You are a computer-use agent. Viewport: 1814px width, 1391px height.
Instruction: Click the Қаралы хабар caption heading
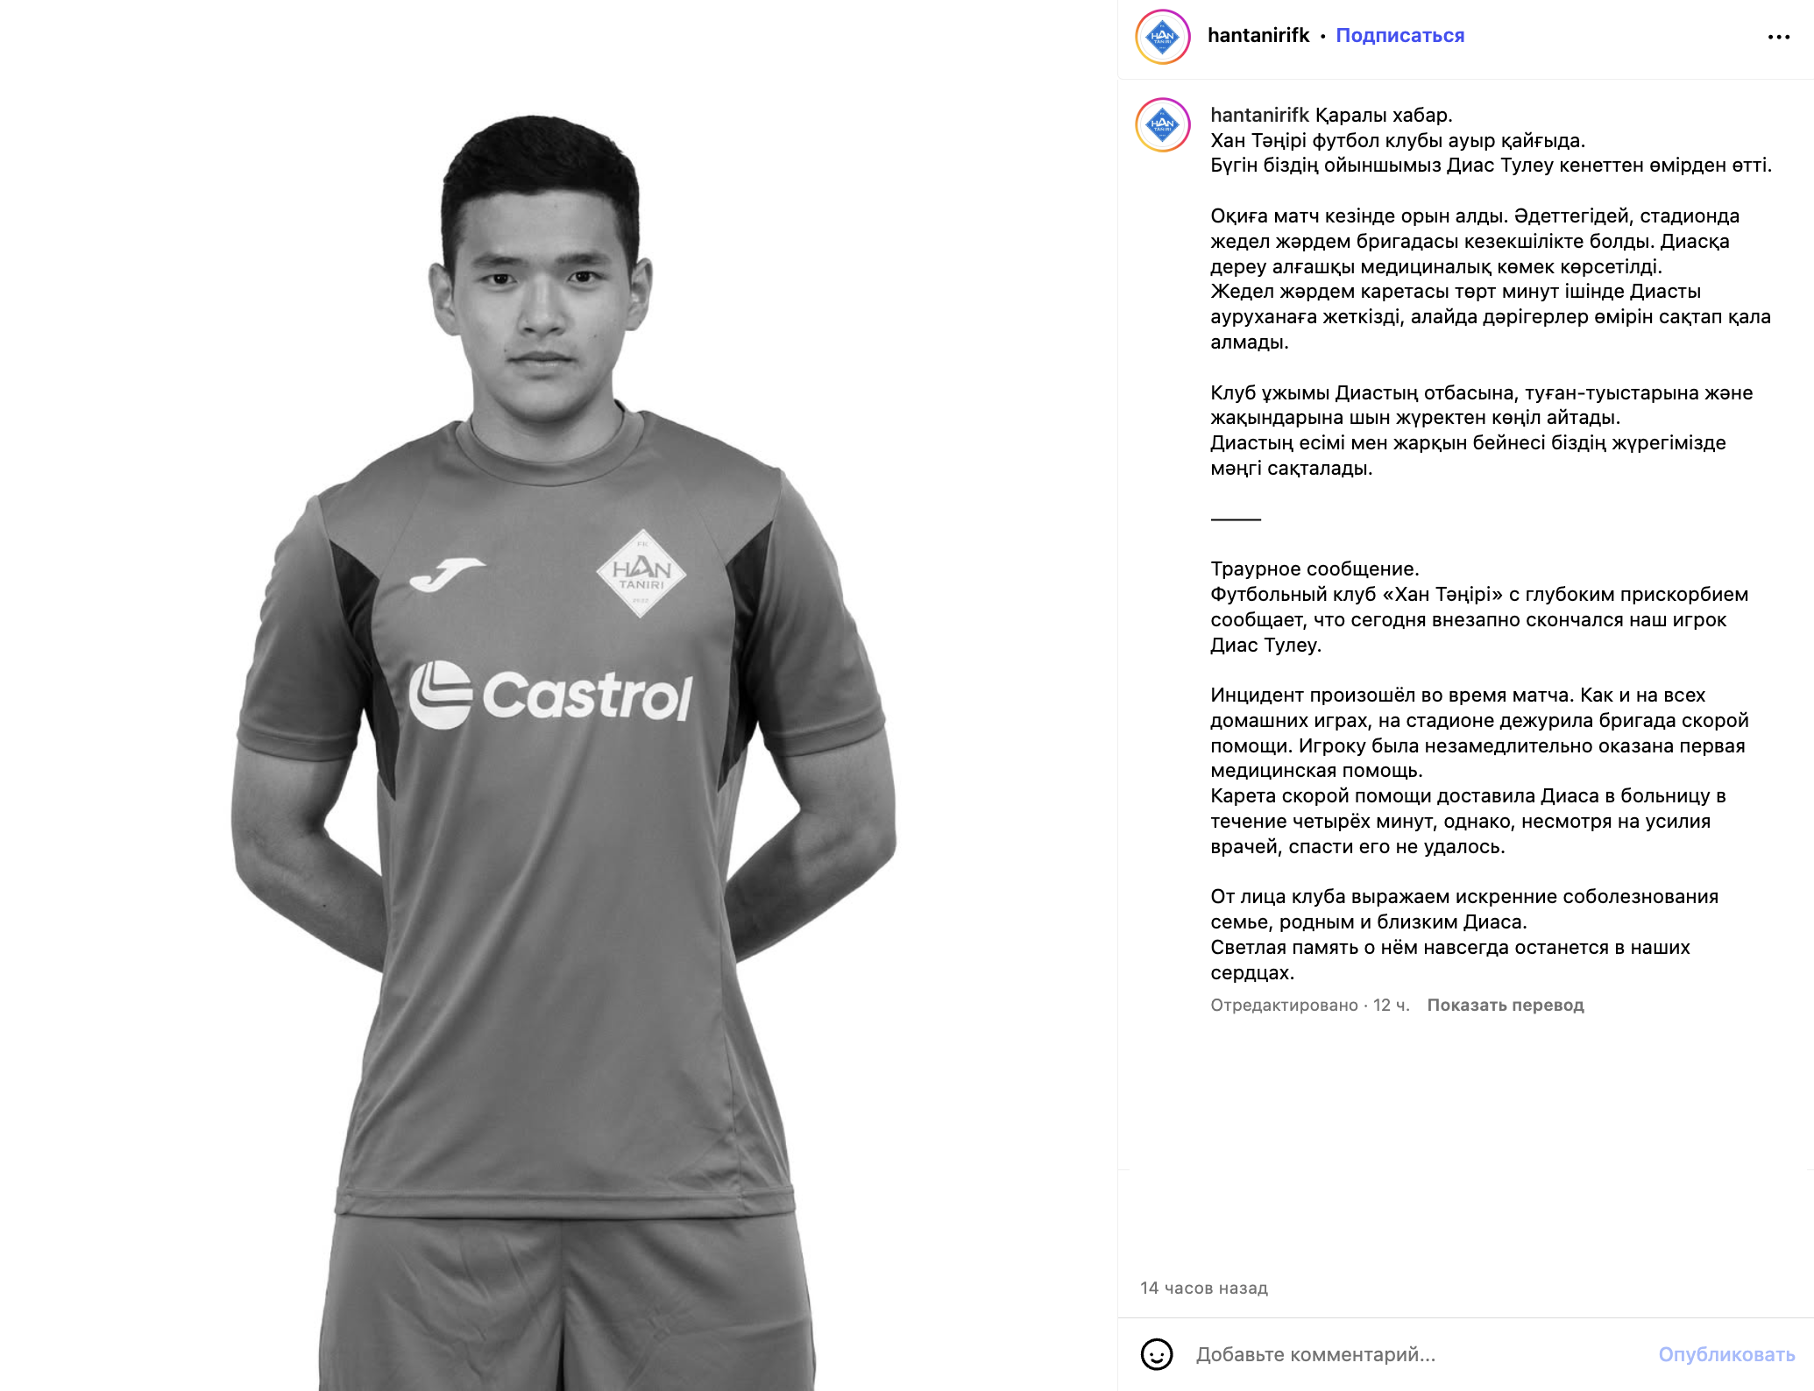[x=1384, y=115]
